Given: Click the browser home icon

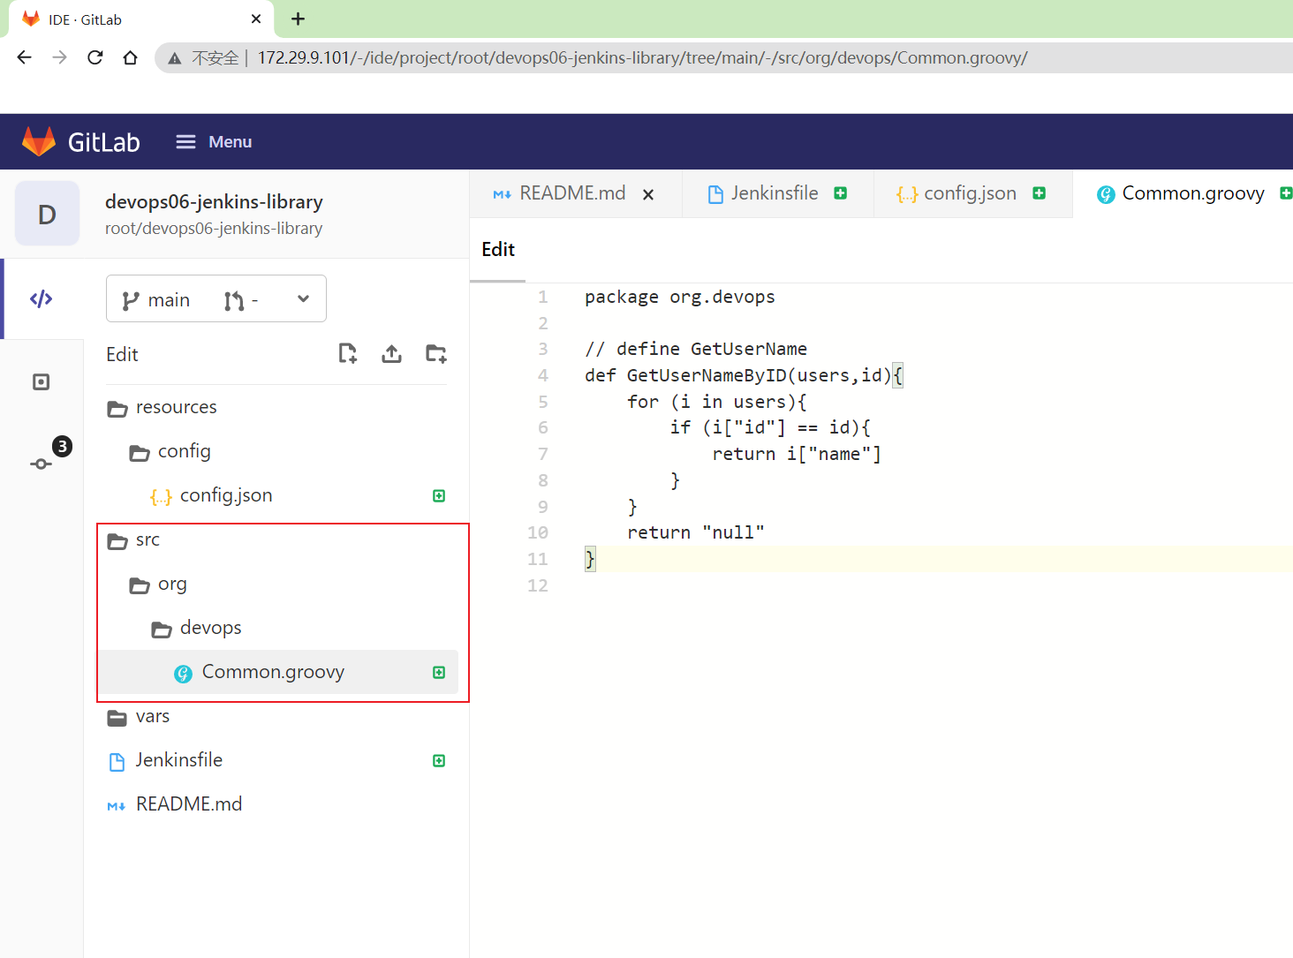Looking at the screenshot, I should coord(131,57).
